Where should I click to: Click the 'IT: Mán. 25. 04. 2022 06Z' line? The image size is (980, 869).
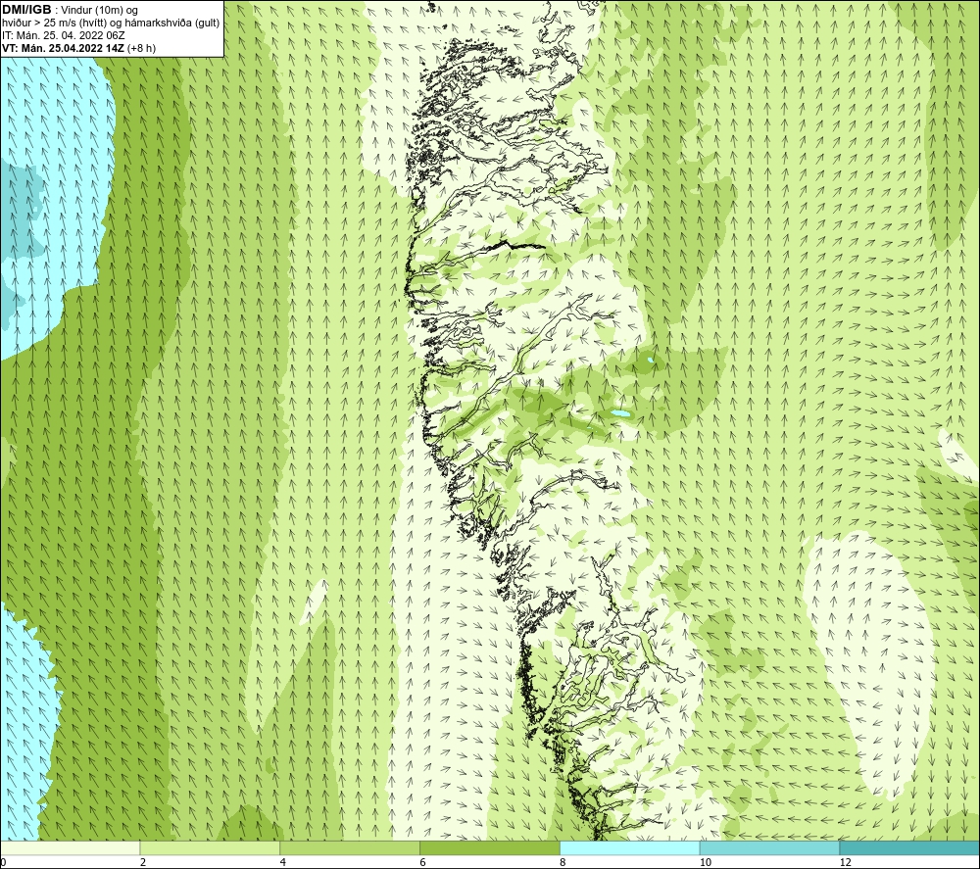click(63, 35)
